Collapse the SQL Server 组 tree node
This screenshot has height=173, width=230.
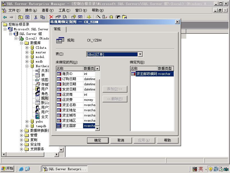10,34
